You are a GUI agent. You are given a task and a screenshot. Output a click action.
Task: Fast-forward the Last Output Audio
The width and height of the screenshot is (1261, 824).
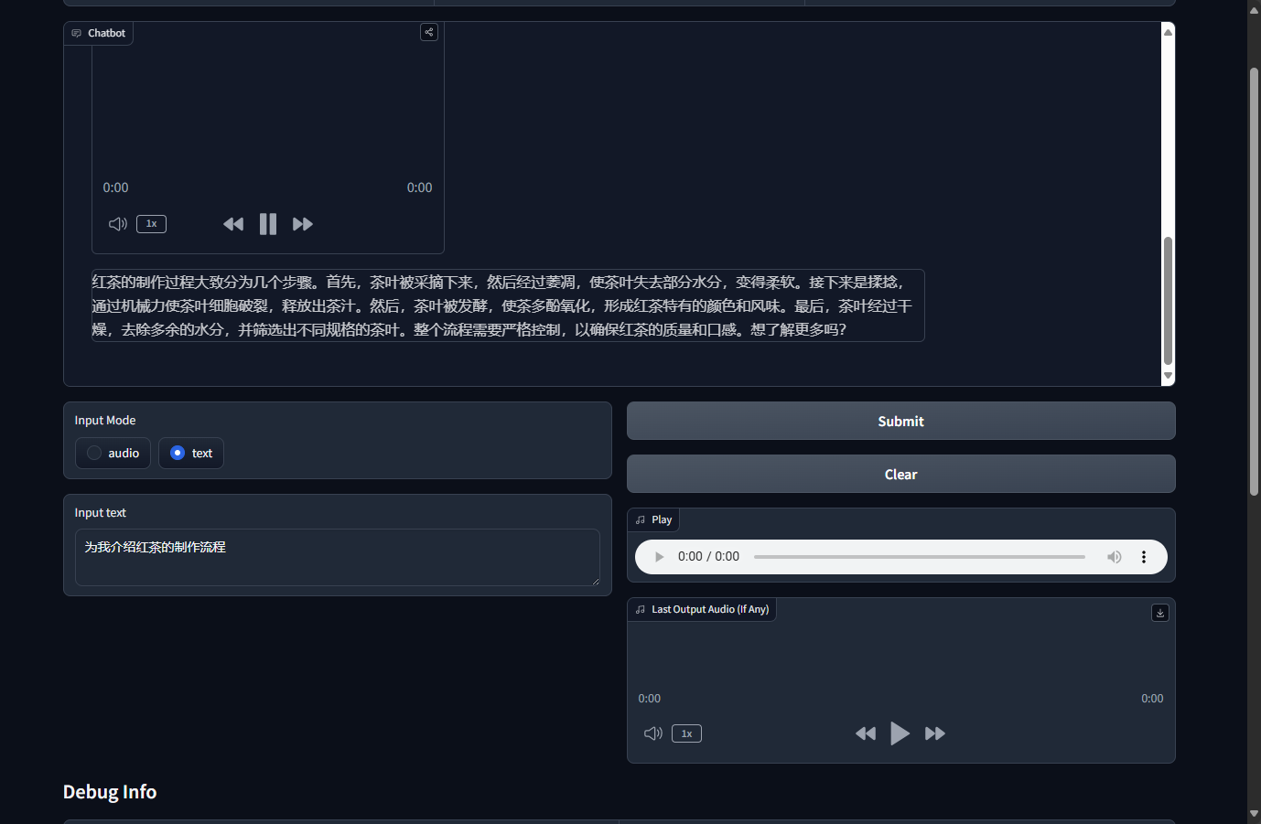click(x=935, y=733)
